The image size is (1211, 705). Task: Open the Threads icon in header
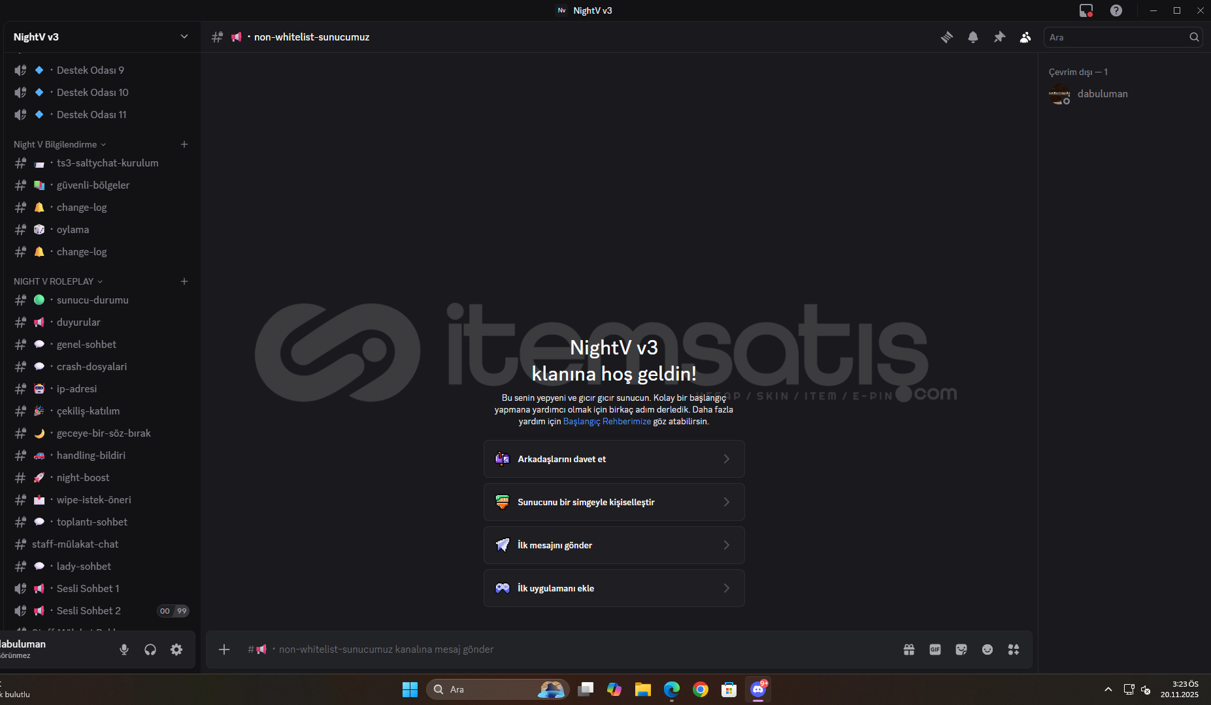pos(946,37)
